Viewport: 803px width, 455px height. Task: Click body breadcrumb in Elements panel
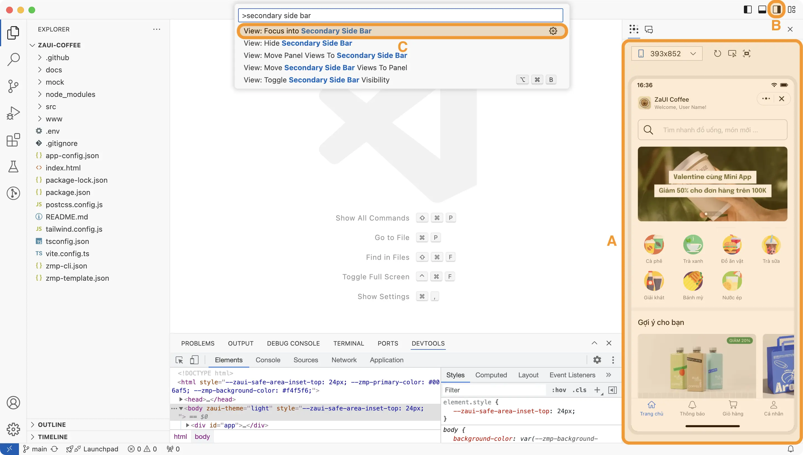[x=202, y=437]
